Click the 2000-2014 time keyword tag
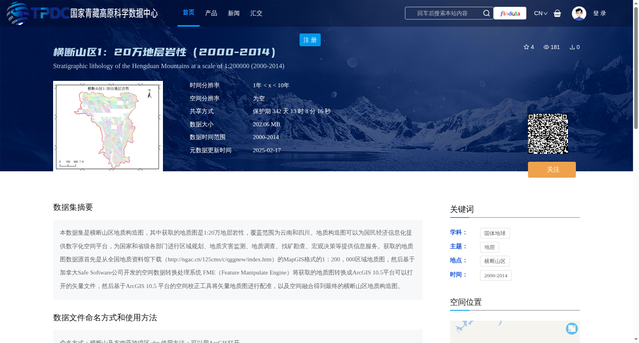 [x=496, y=275]
